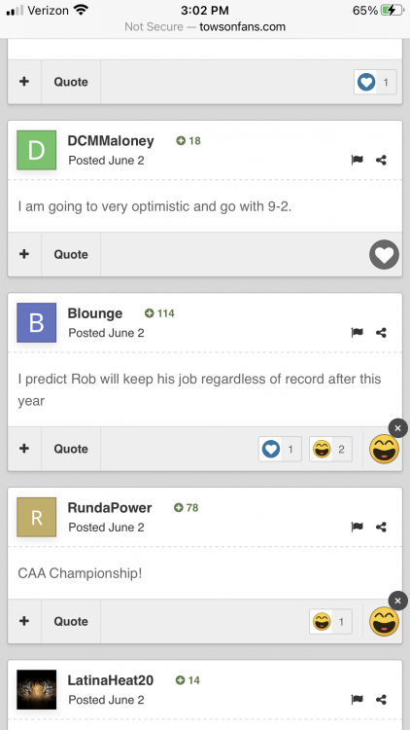Toggle multiquote plus on RundaPower's post
The image size is (410, 730).
click(24, 621)
